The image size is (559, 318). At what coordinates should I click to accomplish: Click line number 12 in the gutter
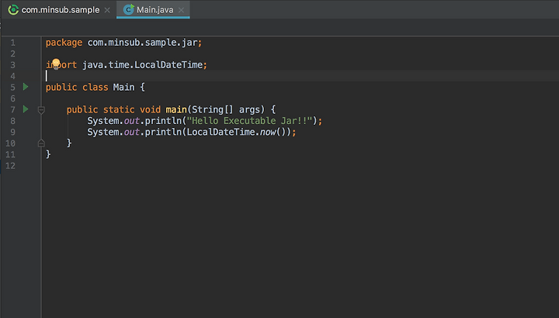click(x=10, y=165)
